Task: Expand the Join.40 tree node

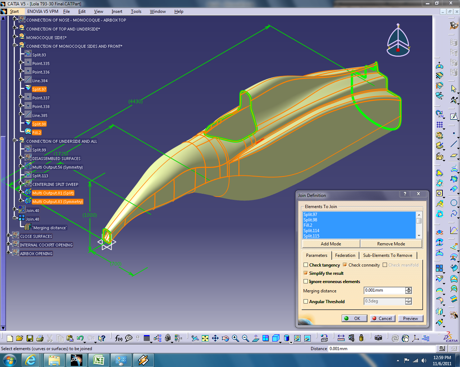Action: click(x=14, y=209)
